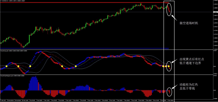
Task: Click the second yellow dot in PowerFuse
Action: click(x=18, y=66)
